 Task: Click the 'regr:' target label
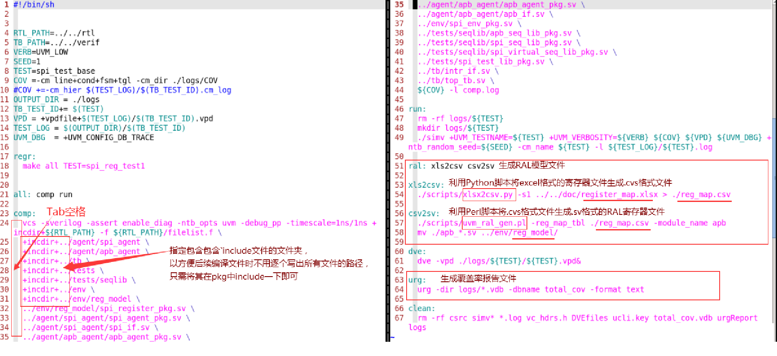tap(25, 156)
